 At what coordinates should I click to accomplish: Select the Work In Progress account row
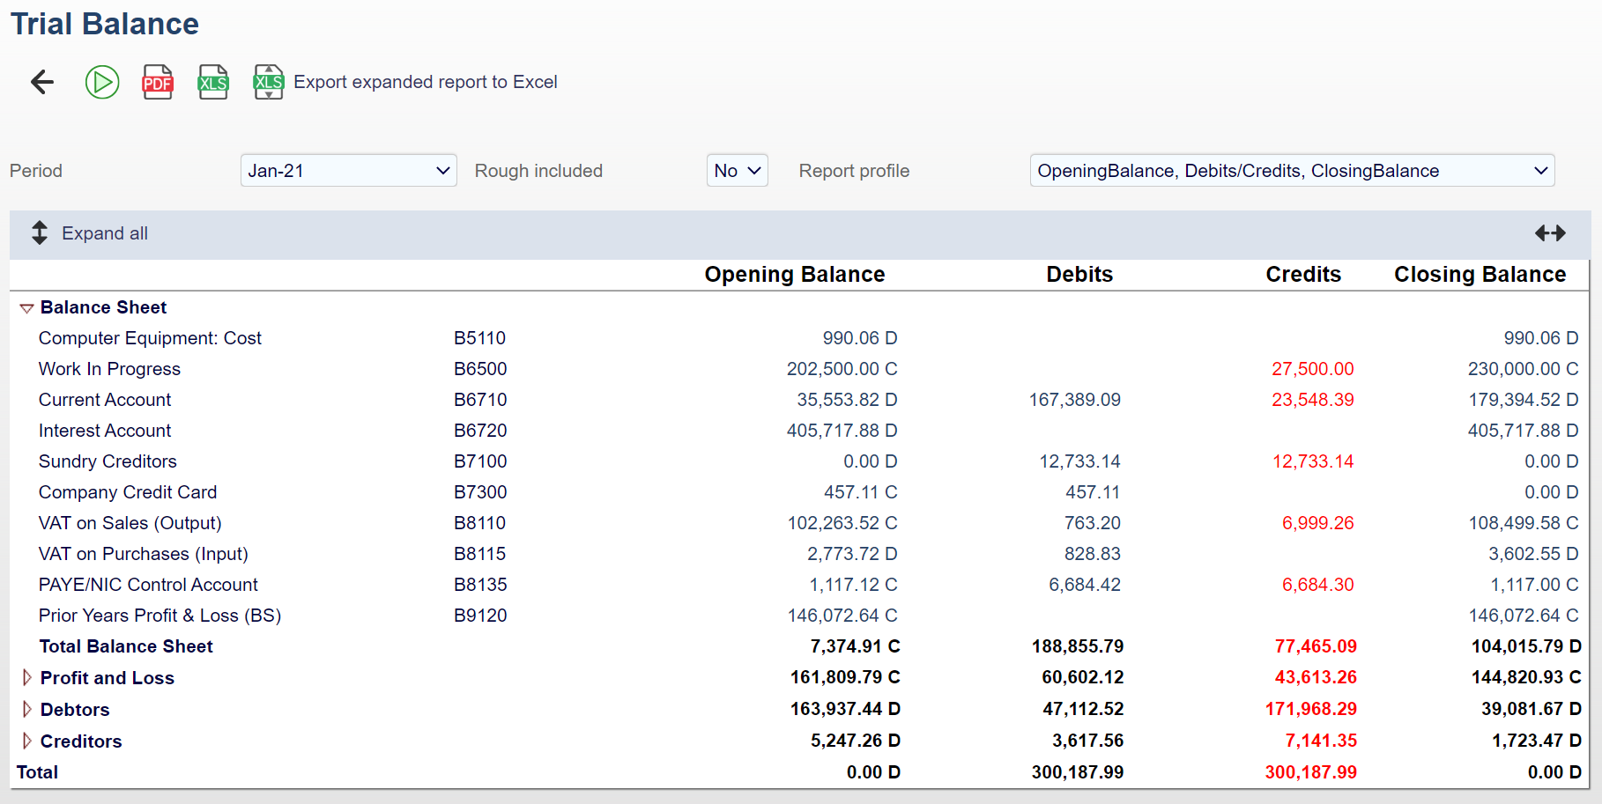coord(109,369)
